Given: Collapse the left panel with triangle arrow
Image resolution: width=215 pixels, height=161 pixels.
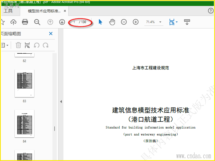Looking at the screenshot, I should coord(61,102).
